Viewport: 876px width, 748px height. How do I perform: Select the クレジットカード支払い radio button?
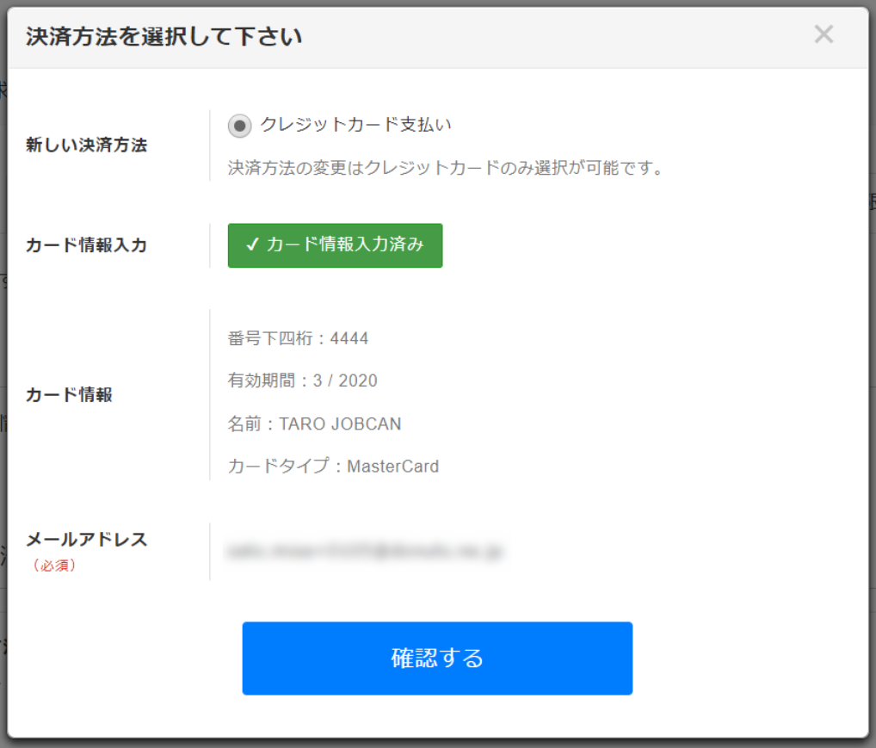point(239,126)
